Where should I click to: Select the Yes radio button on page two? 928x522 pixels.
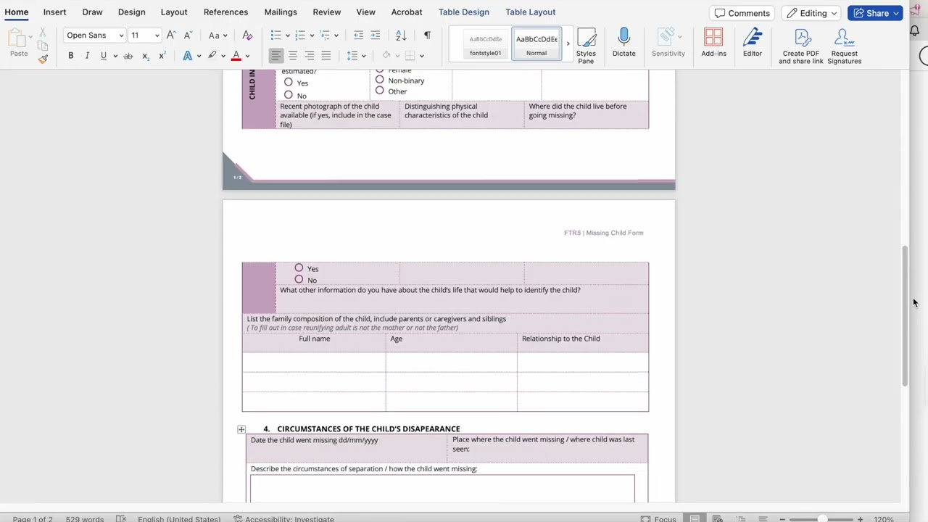point(299,268)
